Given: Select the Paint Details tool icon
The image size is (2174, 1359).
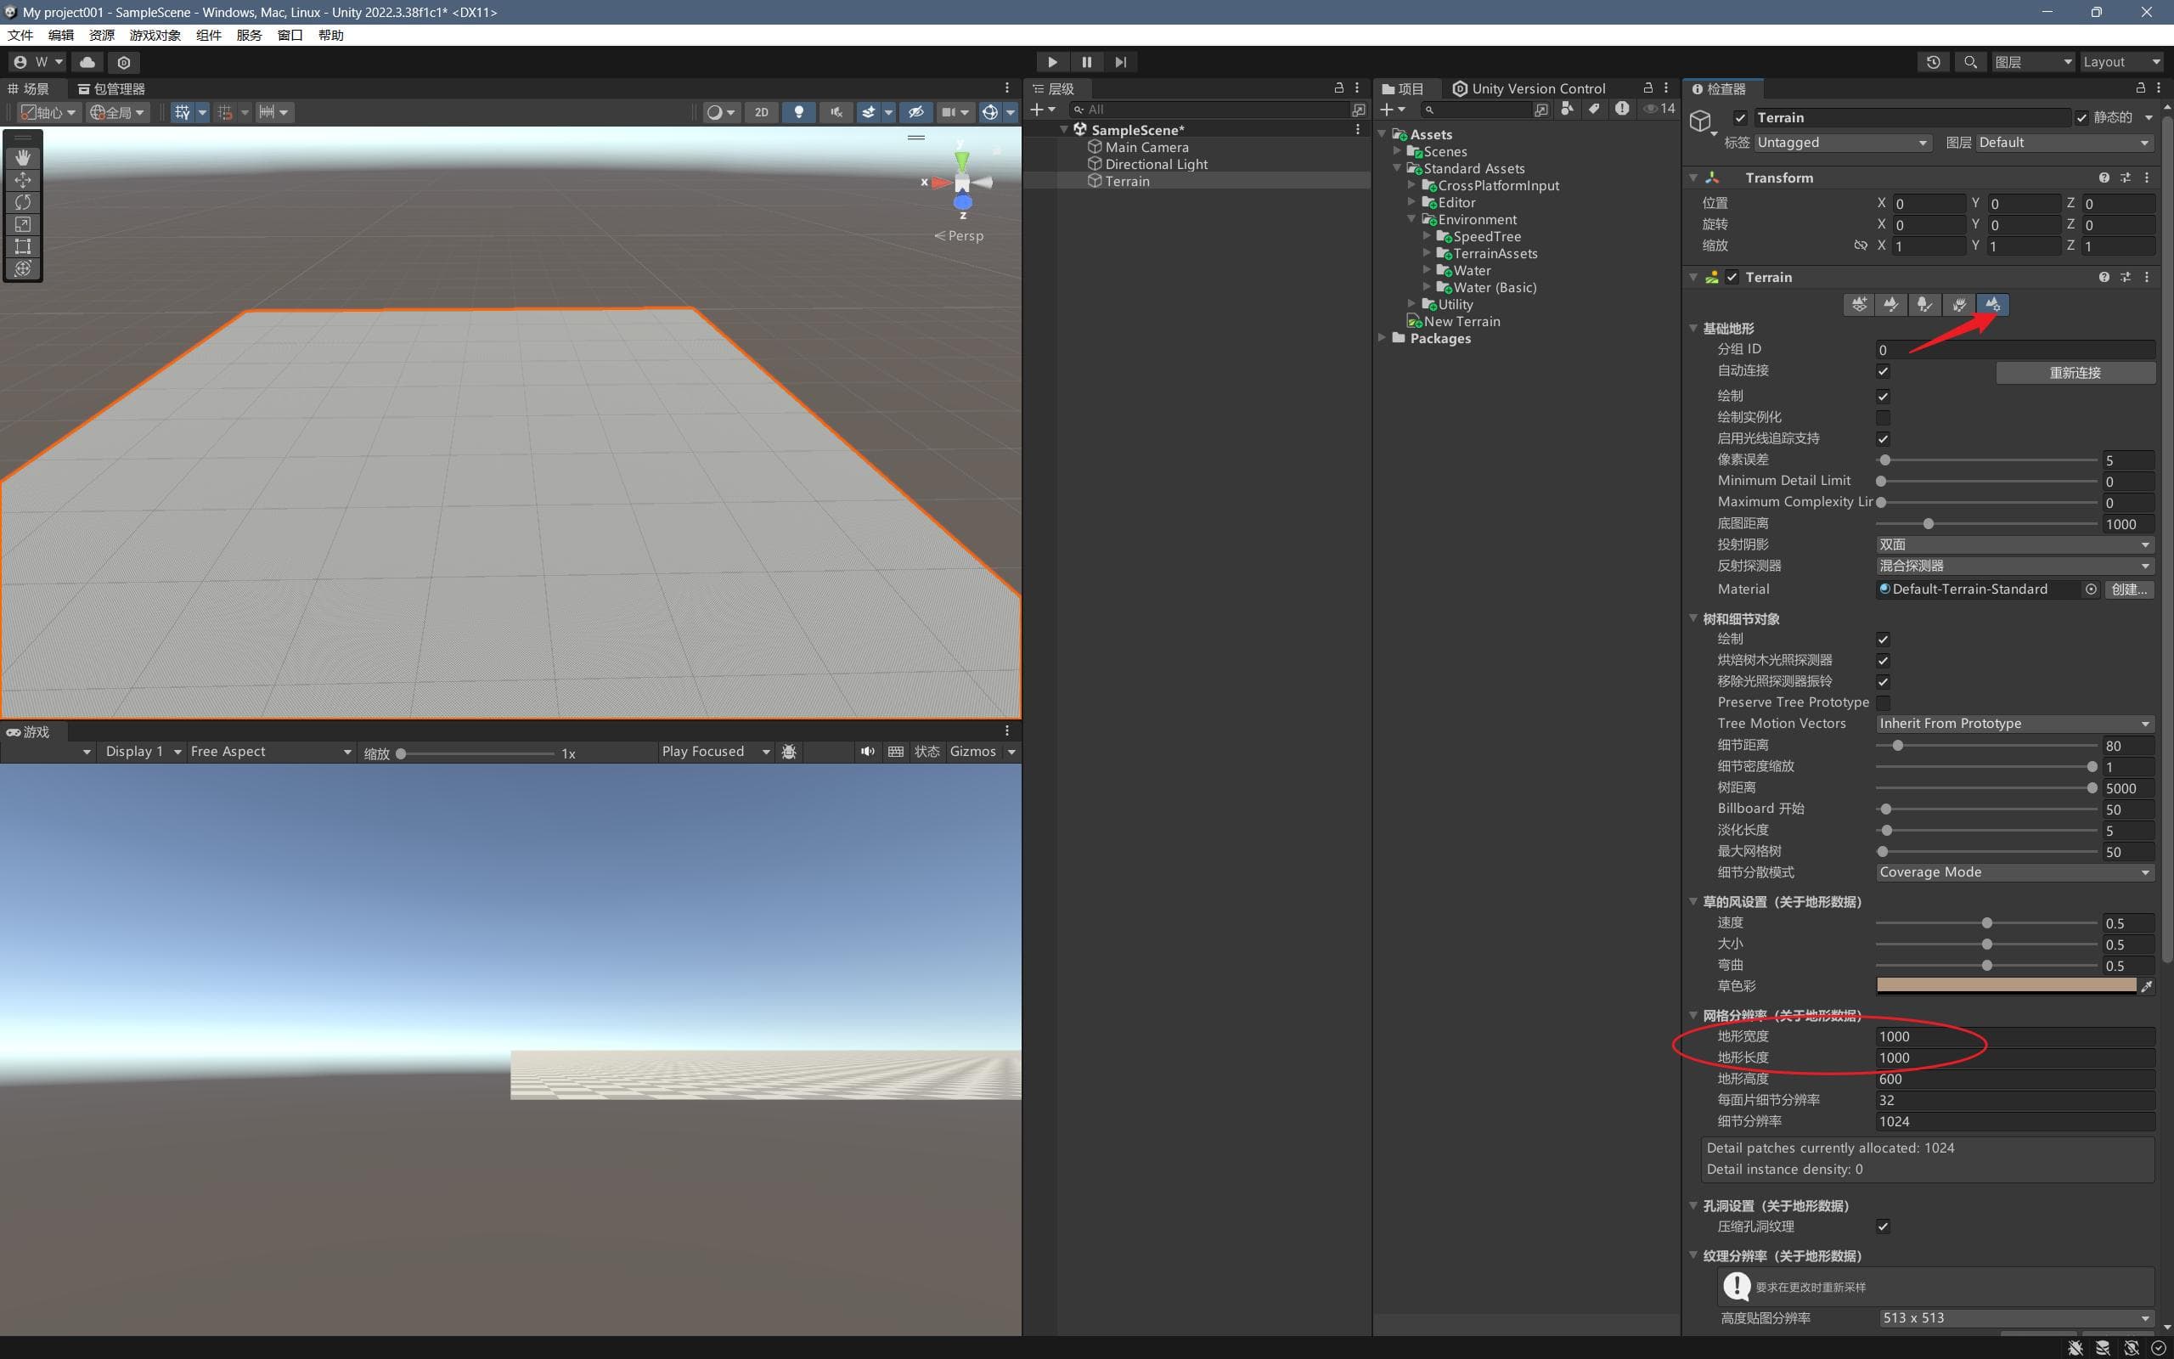Looking at the screenshot, I should (1958, 305).
